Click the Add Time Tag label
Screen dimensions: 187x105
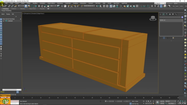tap(135, 104)
